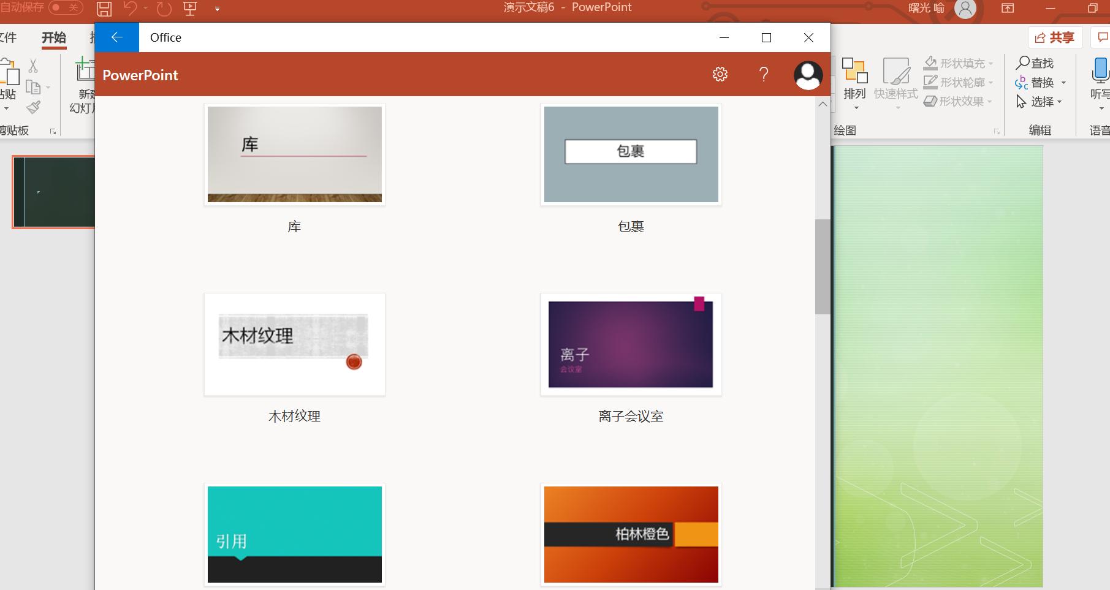Open the customize quick access toolbar dropdown

pos(217,9)
